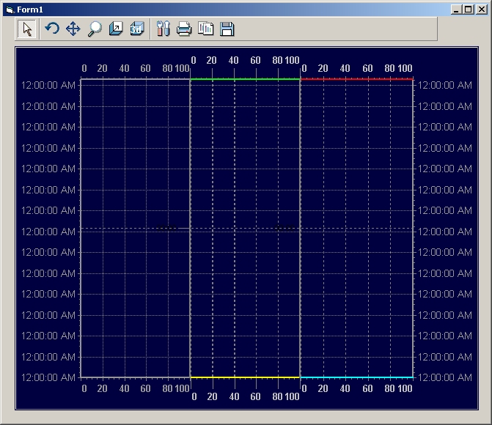The width and height of the screenshot is (492, 425).
Task: Save the chart using the floppy disk icon
Action: [227, 29]
